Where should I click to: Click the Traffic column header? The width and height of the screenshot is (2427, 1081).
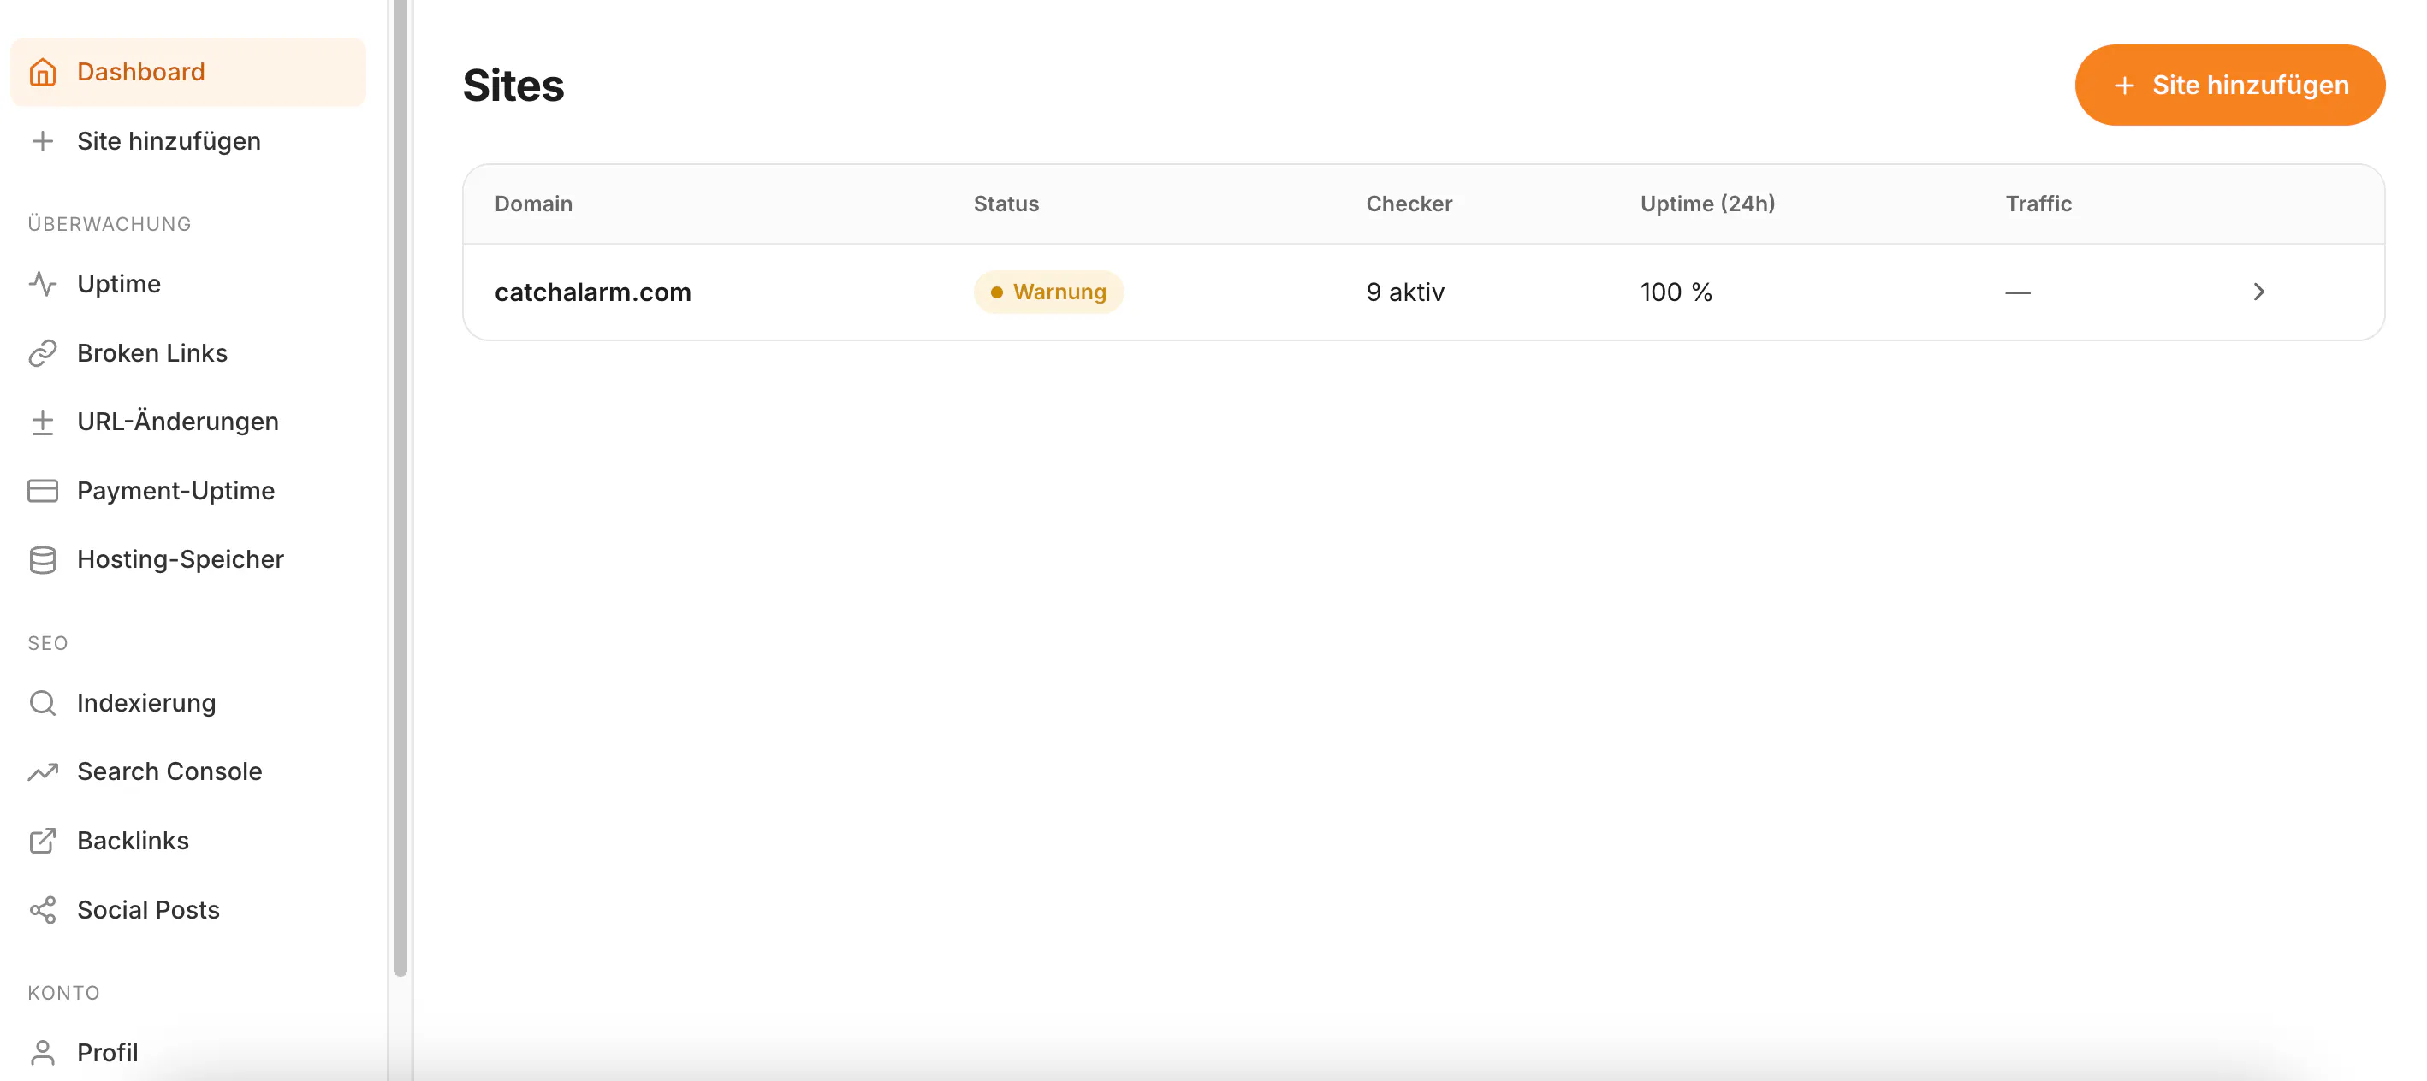pos(2038,204)
